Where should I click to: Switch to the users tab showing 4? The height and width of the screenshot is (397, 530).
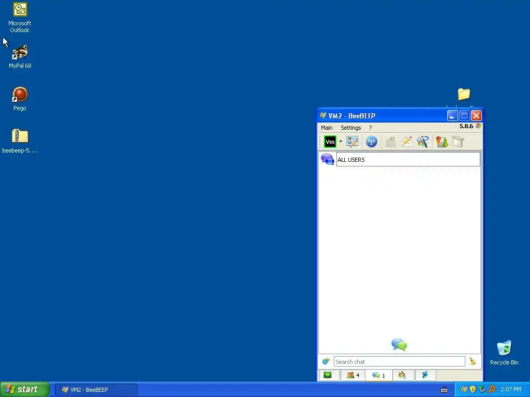(x=353, y=375)
